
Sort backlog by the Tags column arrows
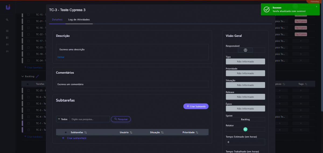click(306, 84)
